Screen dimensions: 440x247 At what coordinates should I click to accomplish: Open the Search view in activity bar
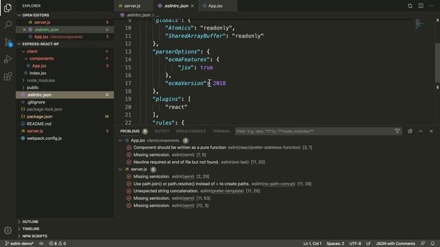pos(8,25)
